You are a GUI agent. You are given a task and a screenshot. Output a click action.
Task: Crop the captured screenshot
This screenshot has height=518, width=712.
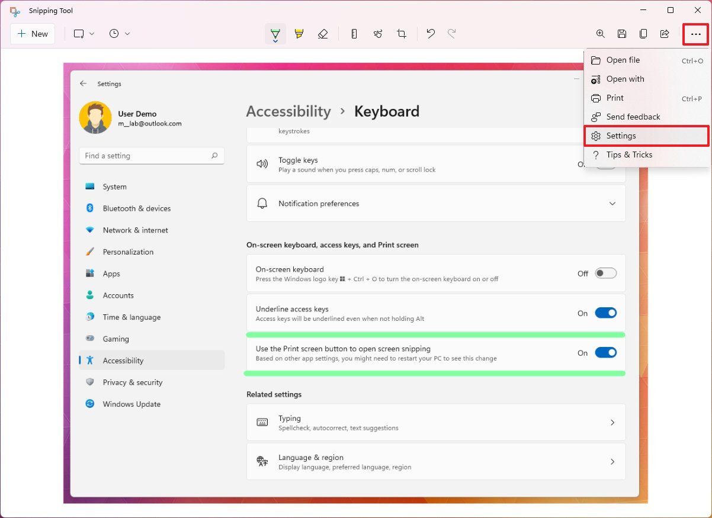(402, 34)
